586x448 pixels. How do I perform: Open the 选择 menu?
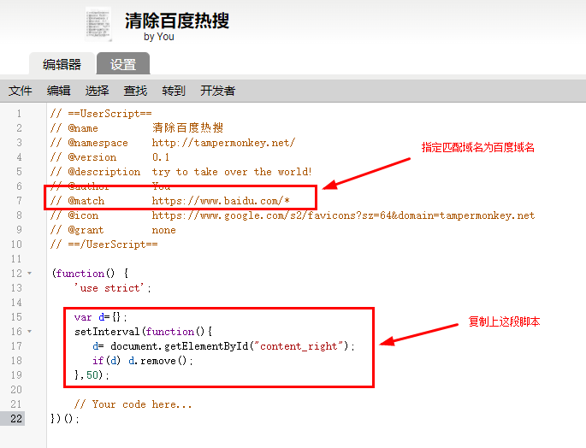(x=98, y=91)
